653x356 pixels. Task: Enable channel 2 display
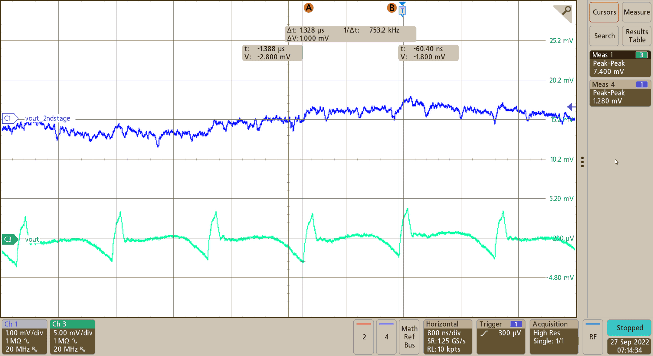coord(364,337)
